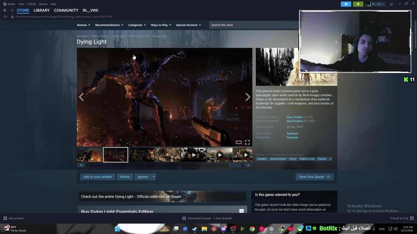Open Steam from the Windows taskbar
Viewport: 417px width, 234px height.
coord(194,229)
